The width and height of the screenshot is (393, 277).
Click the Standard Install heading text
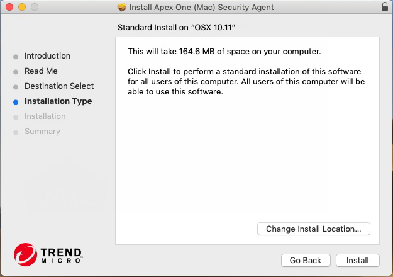point(180,28)
